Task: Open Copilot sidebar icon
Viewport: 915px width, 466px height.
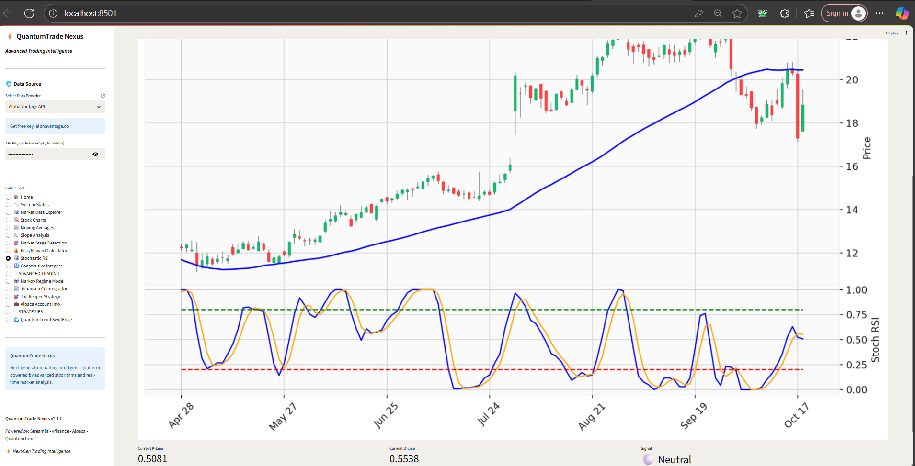Action: (902, 13)
